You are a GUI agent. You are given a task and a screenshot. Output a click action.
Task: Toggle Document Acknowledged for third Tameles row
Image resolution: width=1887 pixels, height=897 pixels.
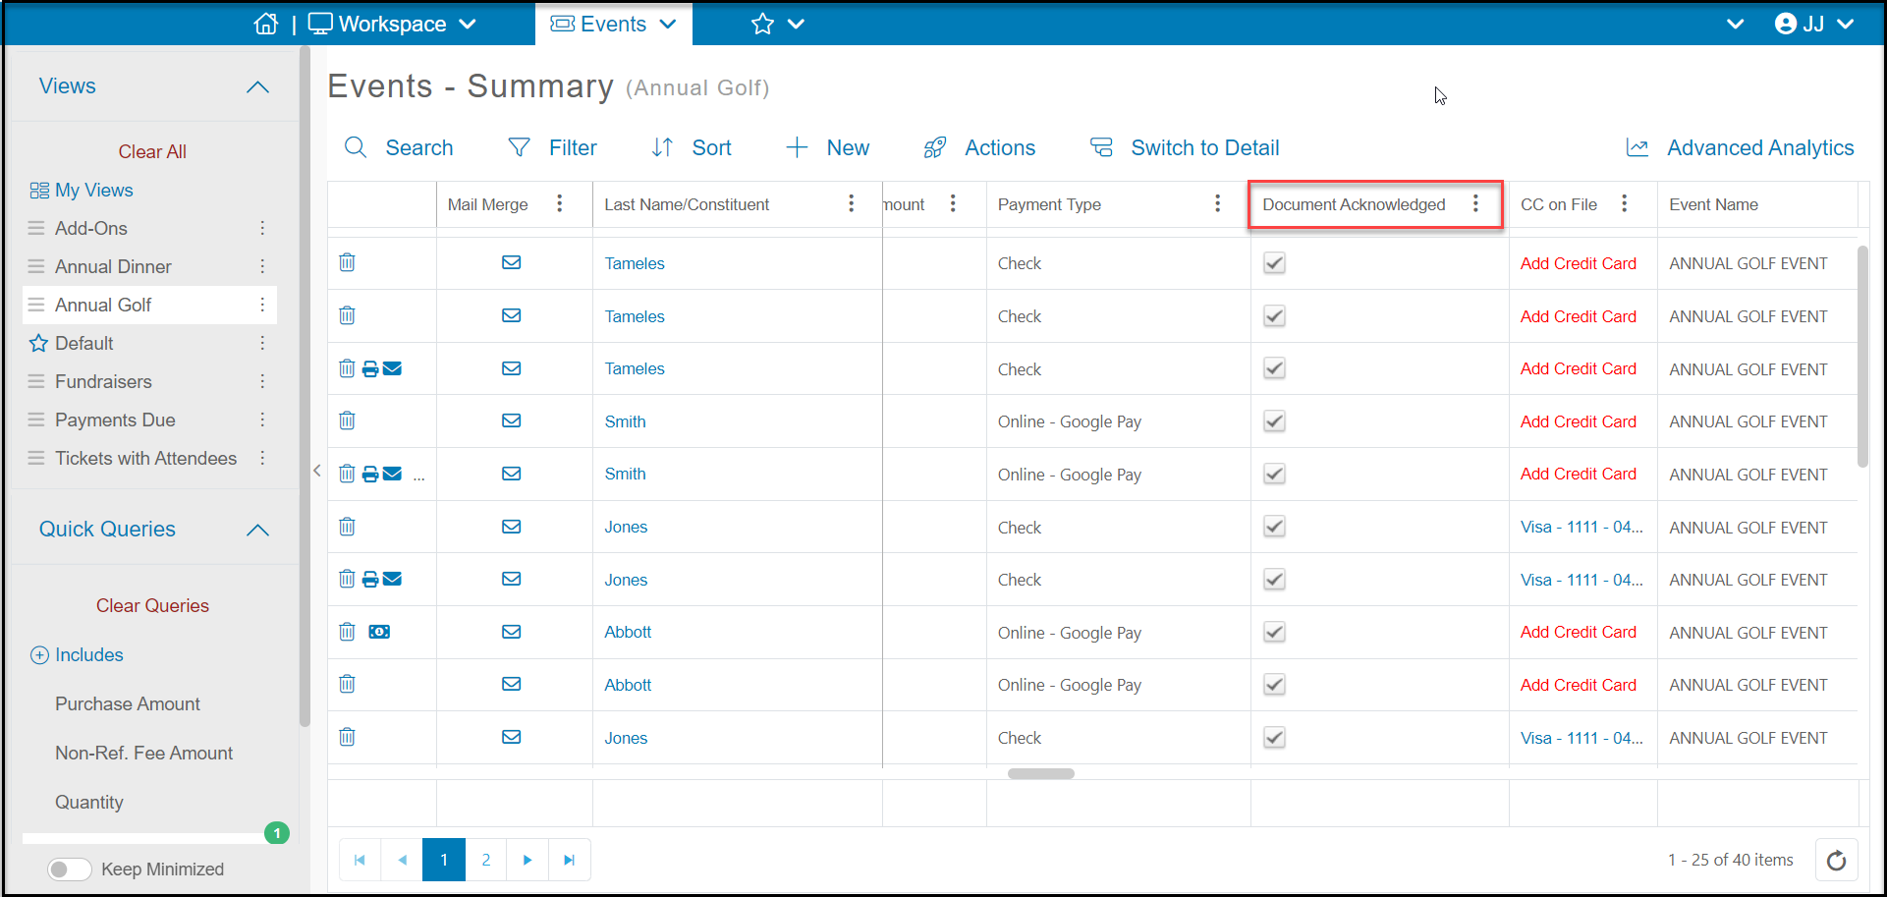1274,368
